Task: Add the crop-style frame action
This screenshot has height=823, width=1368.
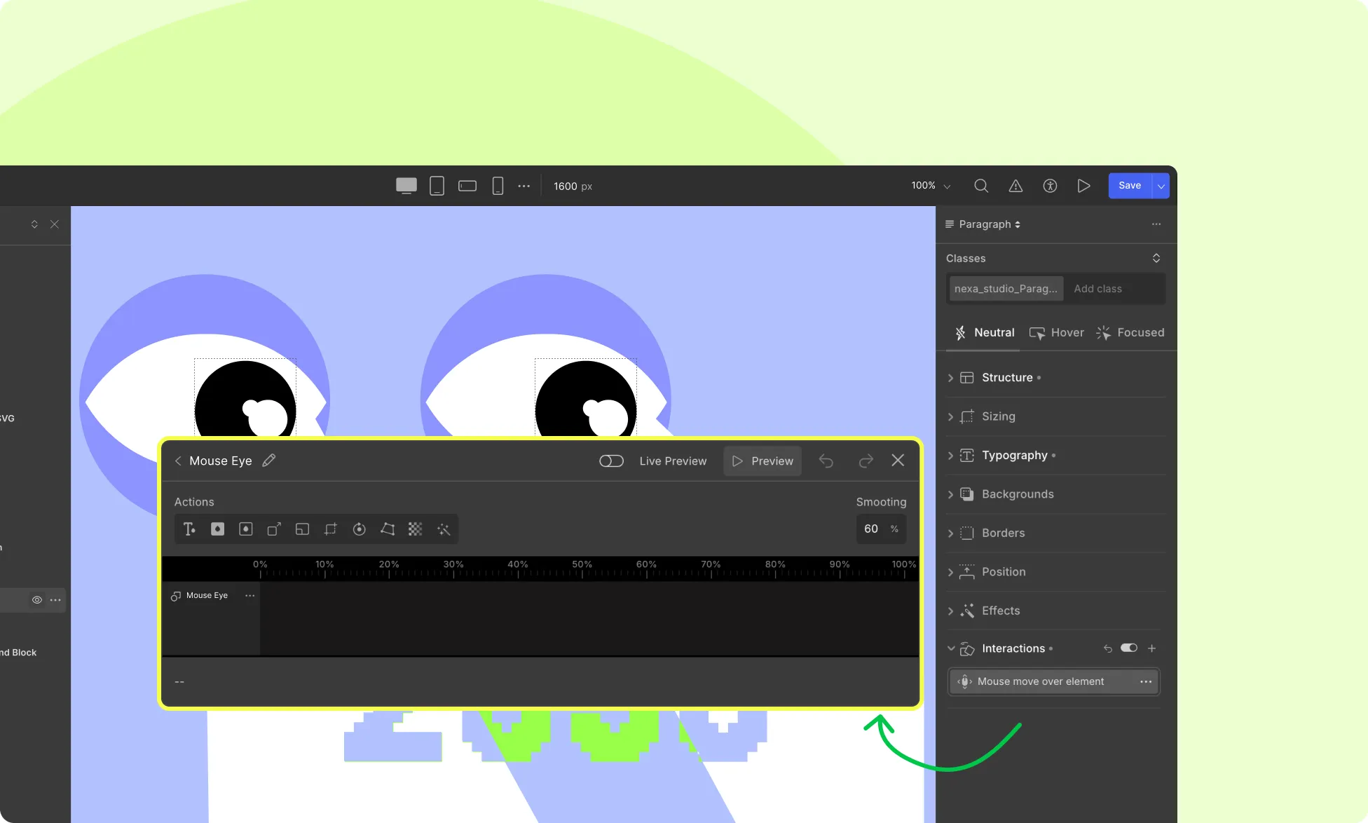Action: (331, 529)
